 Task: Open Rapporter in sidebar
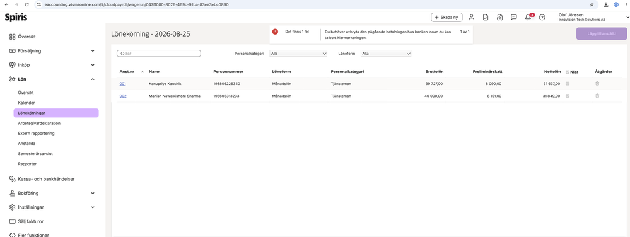point(27,164)
